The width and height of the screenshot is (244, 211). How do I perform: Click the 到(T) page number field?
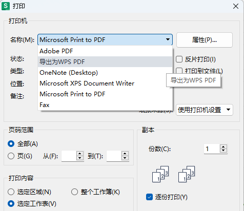point(114,156)
